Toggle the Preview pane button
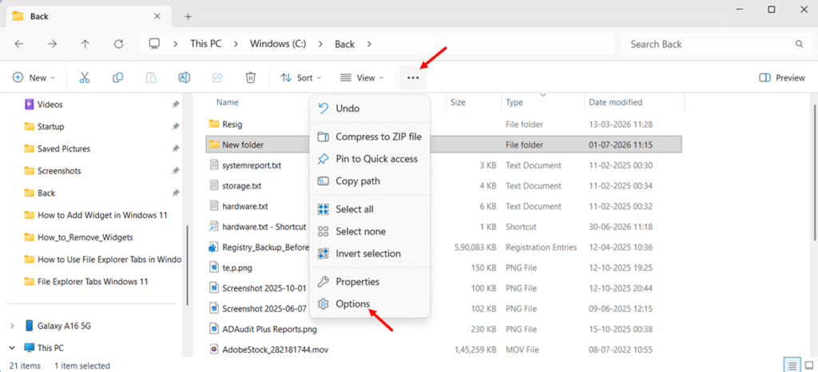Viewport: 818px width, 372px height. click(x=781, y=77)
